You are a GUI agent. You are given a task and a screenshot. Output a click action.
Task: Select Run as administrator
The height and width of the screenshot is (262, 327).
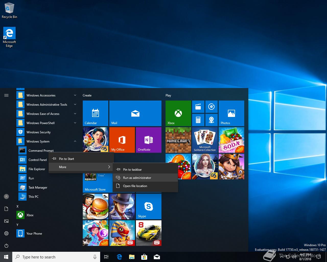click(x=145, y=178)
